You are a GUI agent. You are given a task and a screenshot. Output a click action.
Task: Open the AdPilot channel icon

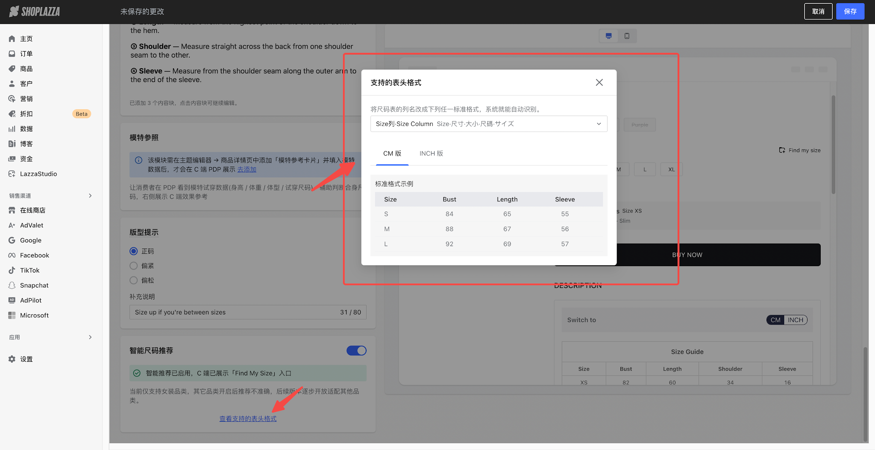click(x=12, y=300)
